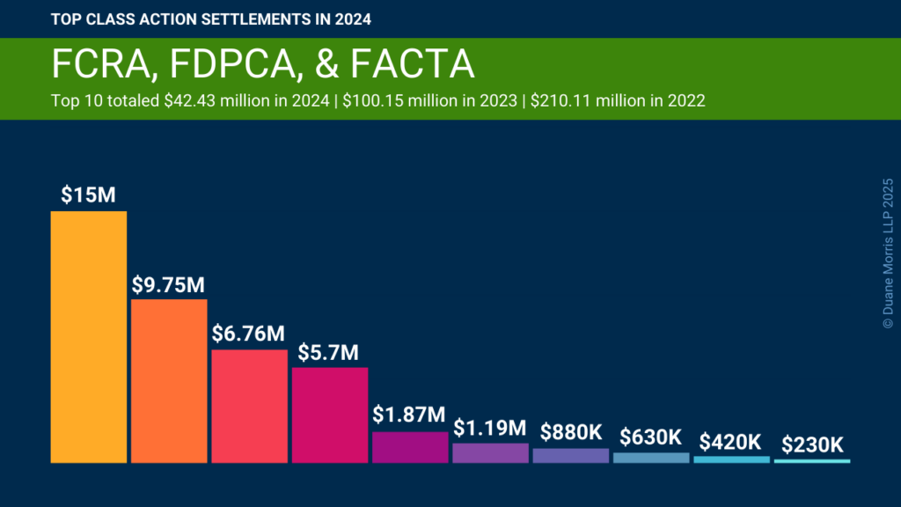
Task: Click the $230K data label
Action: pos(812,445)
